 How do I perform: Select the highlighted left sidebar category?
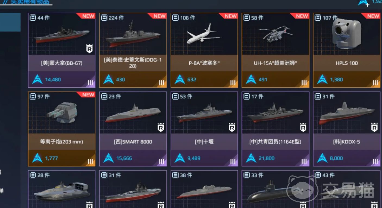pyautogui.click(x=10, y=22)
